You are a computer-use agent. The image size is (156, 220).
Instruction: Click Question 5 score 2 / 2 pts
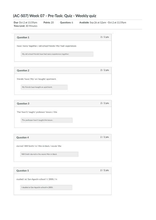coord(105,170)
